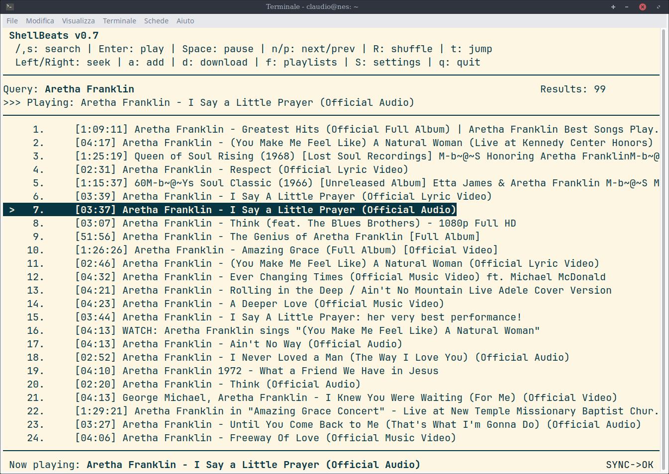
Task: Click the 't: jump' shortcut hint
Action: [472, 49]
